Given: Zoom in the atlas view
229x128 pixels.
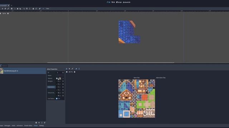Looking at the screenshot, I should (74, 72).
